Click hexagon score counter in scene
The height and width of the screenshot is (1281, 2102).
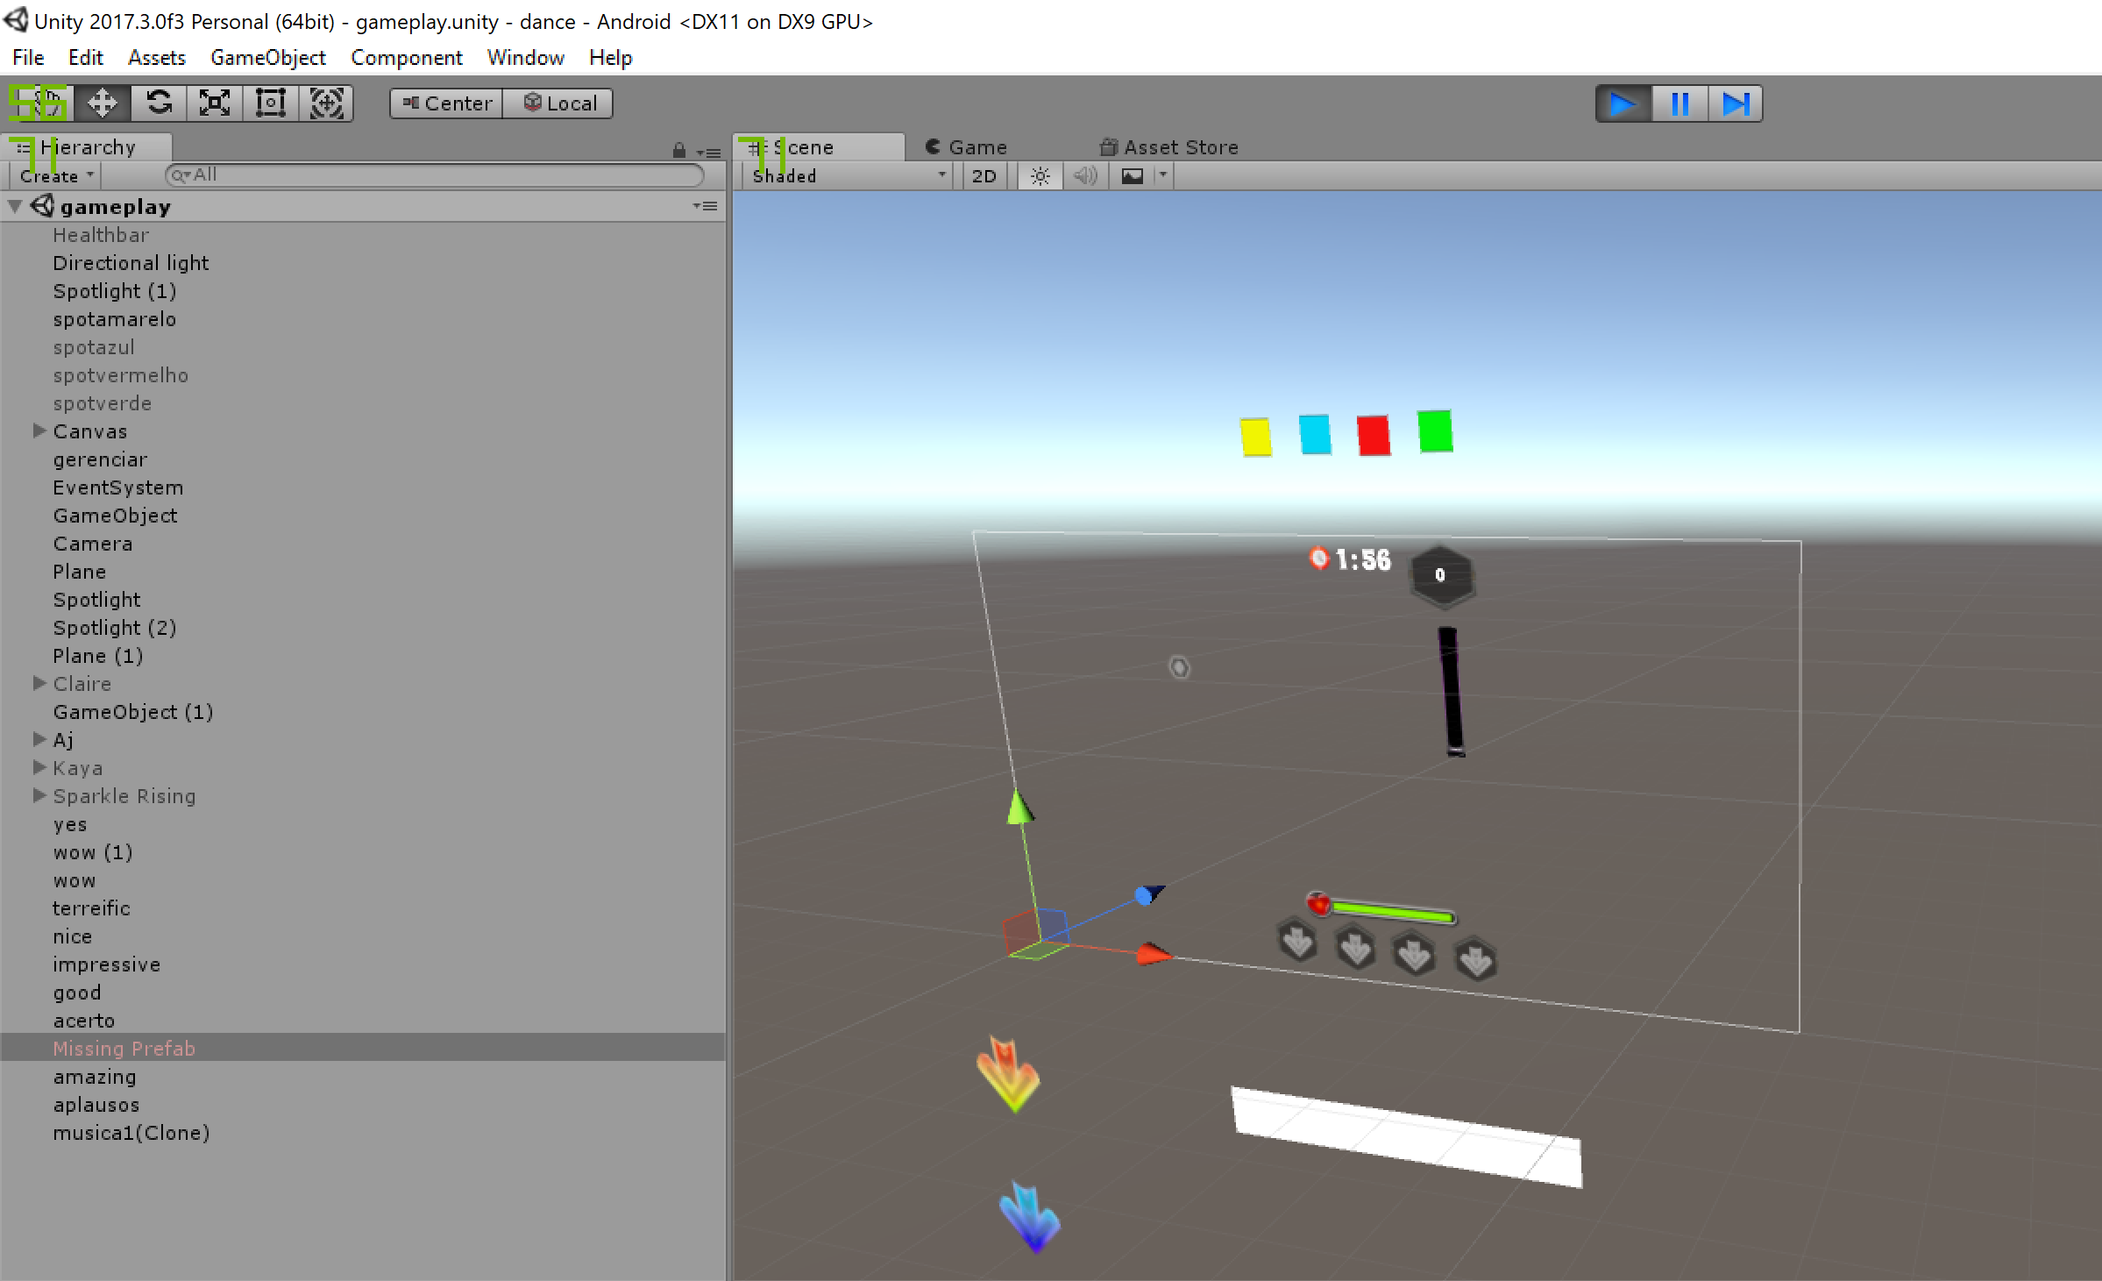coord(1441,575)
